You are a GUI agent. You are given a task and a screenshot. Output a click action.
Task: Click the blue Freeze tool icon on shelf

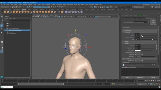[x=59, y=12]
